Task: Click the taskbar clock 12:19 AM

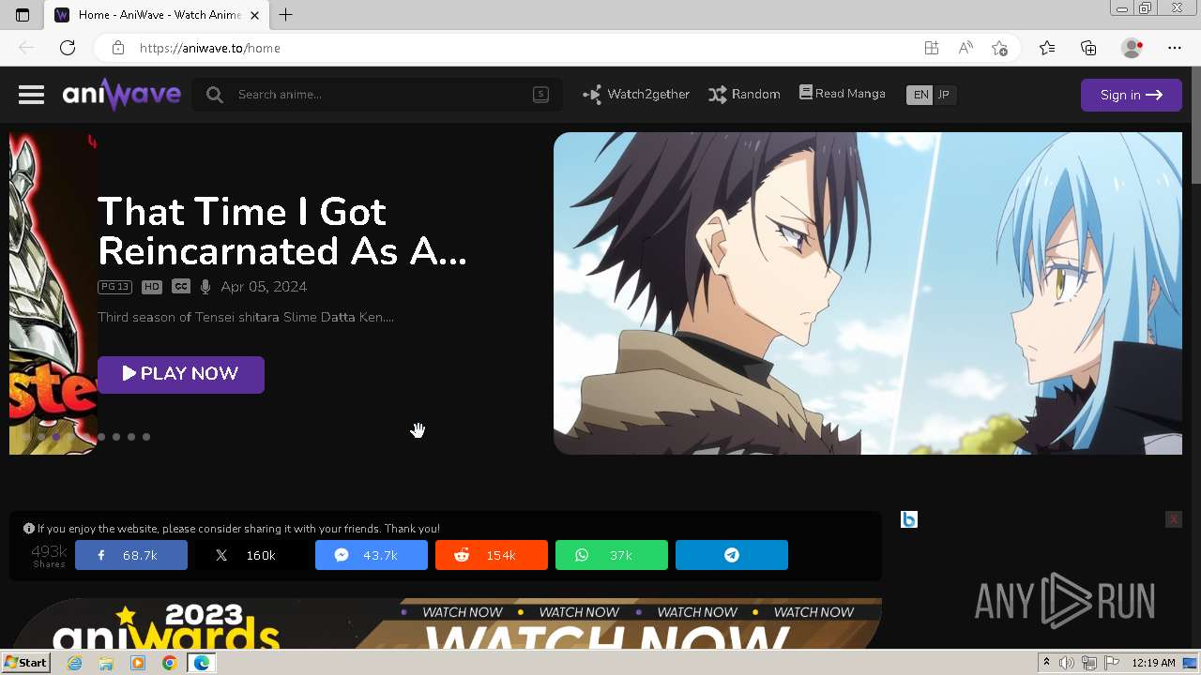Action: click(1153, 663)
